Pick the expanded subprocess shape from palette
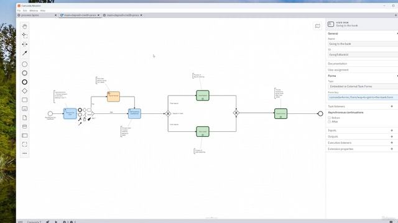This screenshot has height=223, width=398. click(25, 109)
